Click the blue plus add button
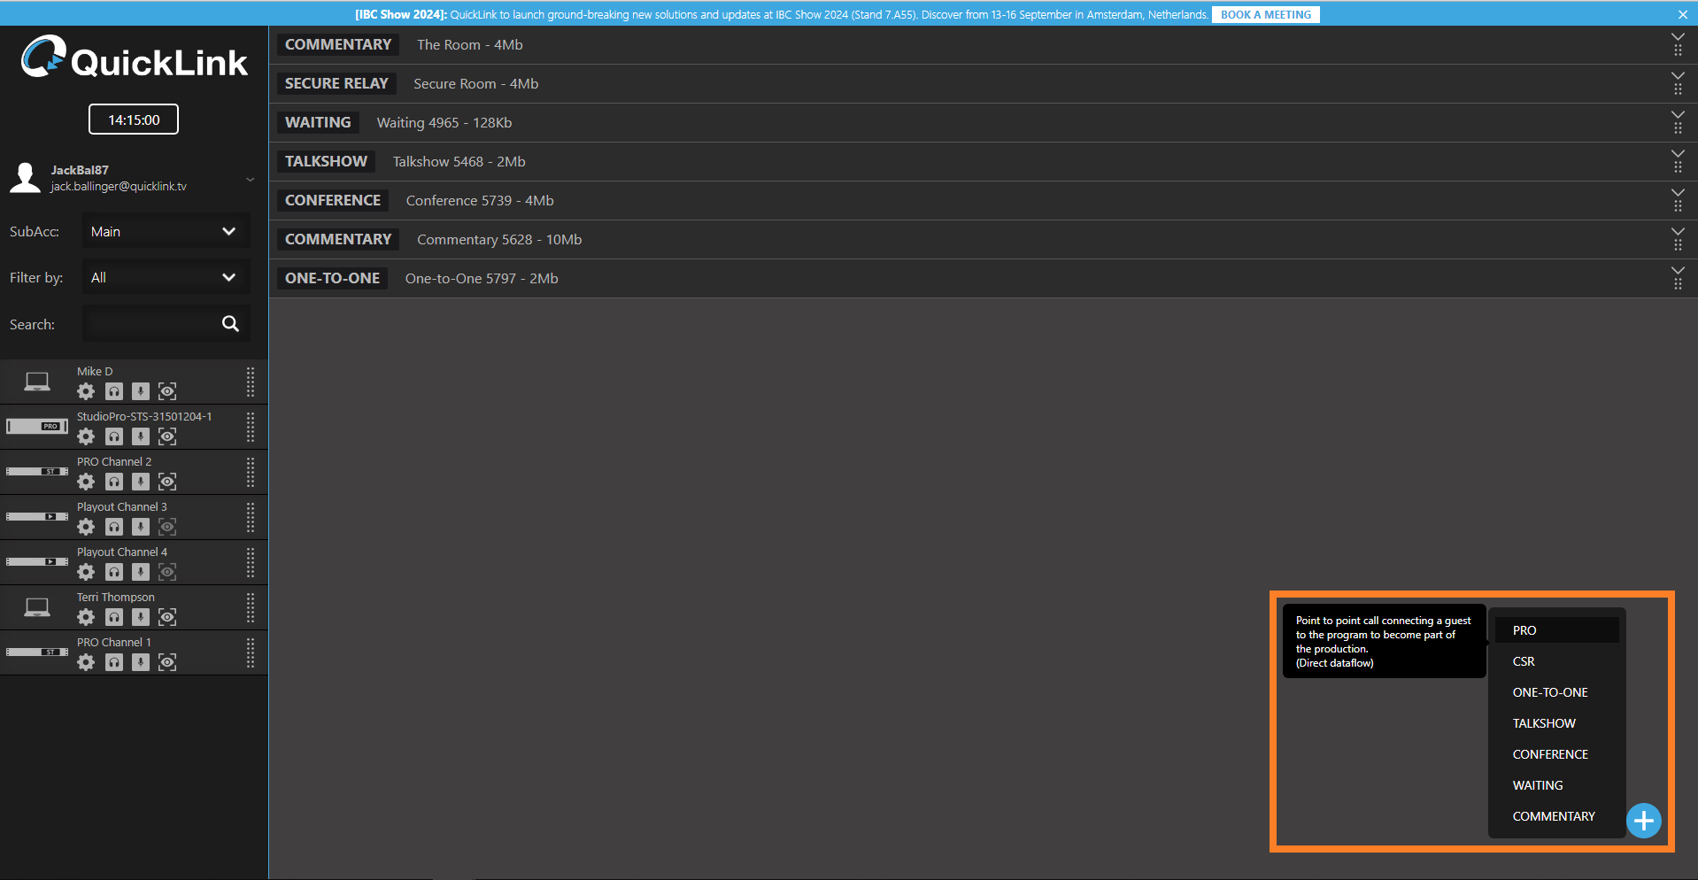Screen dimensions: 1698x880 (1643, 821)
